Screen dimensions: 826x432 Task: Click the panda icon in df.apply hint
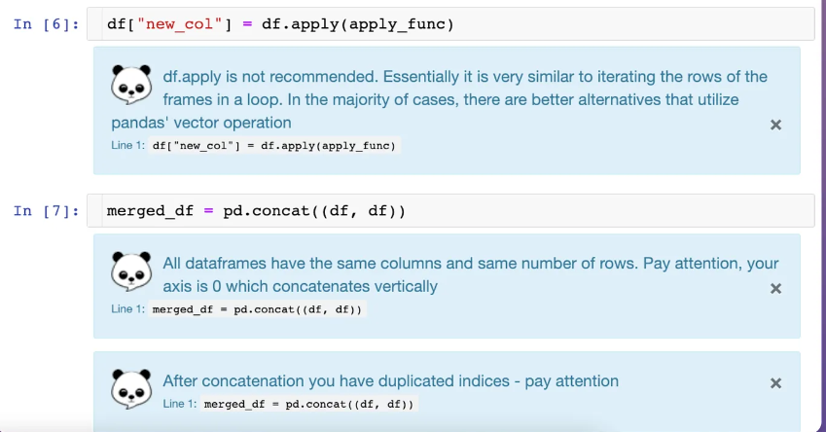pos(131,85)
